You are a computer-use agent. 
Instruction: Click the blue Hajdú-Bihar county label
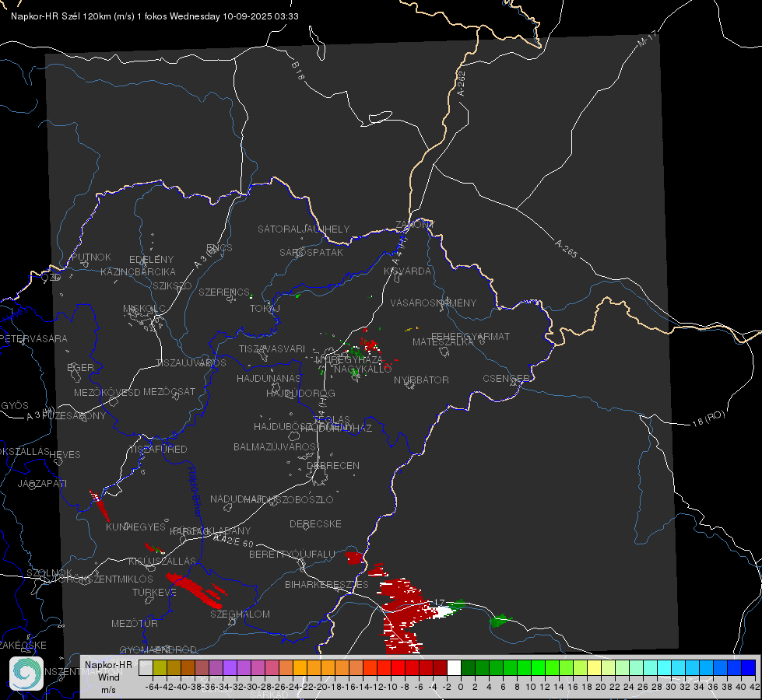tap(194, 491)
